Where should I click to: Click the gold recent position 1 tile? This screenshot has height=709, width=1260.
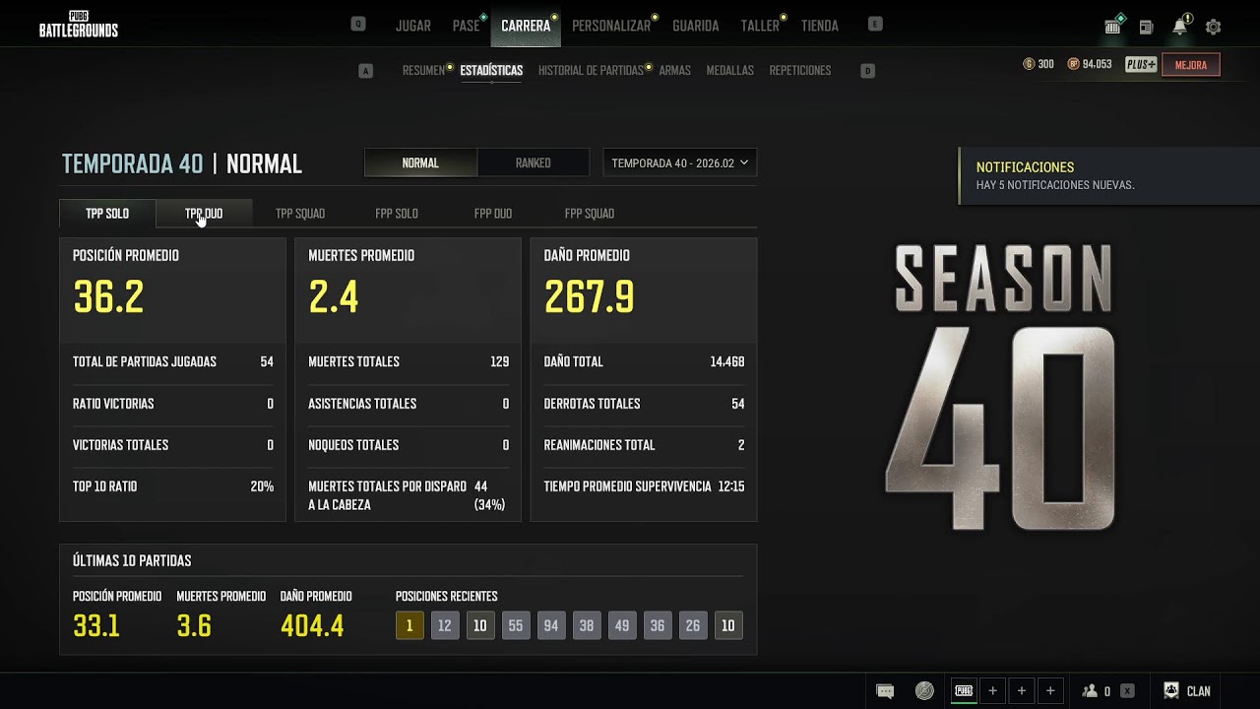(409, 625)
